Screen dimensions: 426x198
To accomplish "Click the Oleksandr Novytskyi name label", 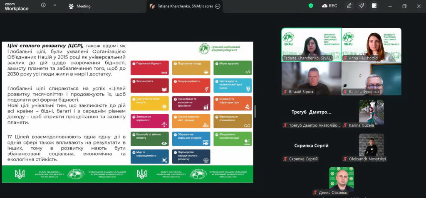I will [x=367, y=159].
